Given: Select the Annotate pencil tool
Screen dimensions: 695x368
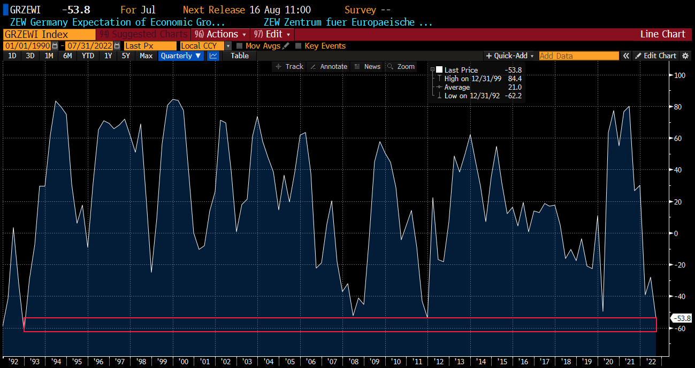Looking at the screenshot, I should coord(329,67).
